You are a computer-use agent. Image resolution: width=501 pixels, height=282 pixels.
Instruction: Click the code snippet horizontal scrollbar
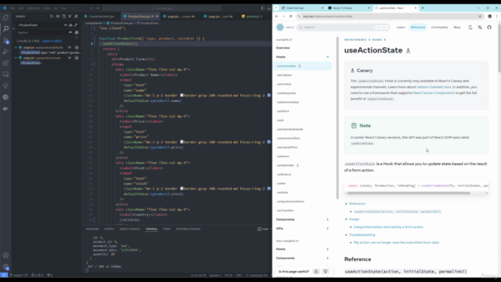[409, 193]
